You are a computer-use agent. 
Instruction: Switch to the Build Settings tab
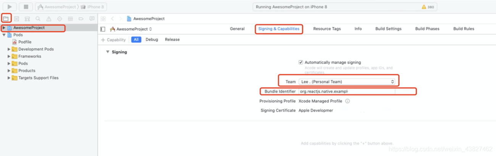pyautogui.click(x=388, y=29)
